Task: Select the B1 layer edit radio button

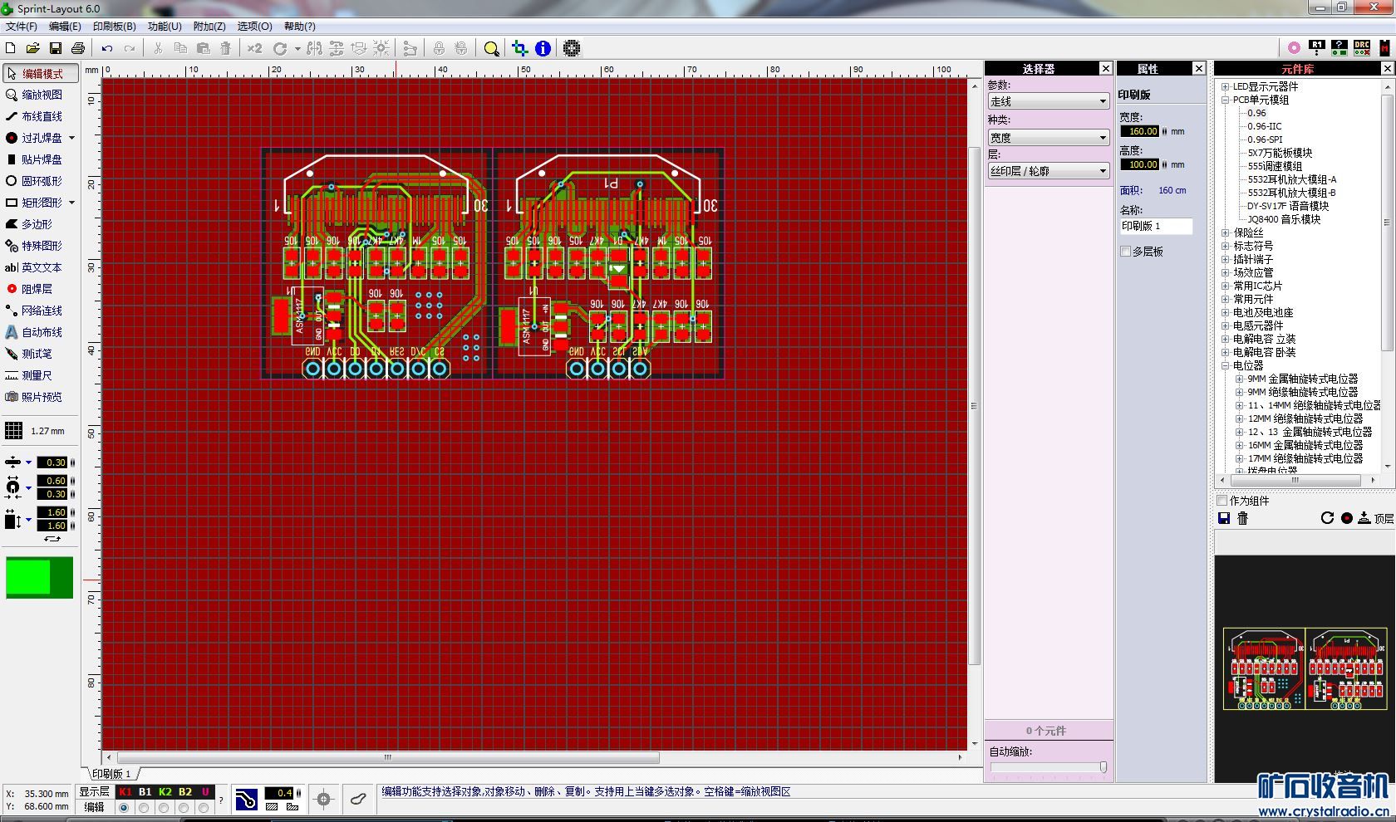Action: click(x=145, y=808)
